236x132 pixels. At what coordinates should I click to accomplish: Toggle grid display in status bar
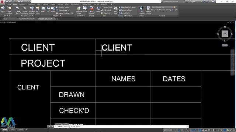tap(171, 130)
